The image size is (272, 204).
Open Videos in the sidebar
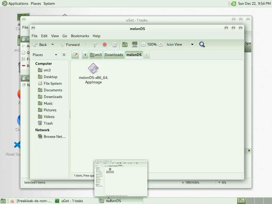pyautogui.click(x=46, y=117)
